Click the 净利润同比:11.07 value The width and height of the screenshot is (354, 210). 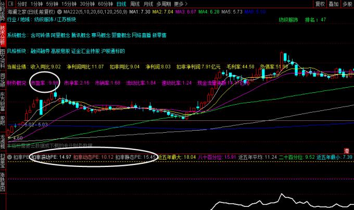(x=85, y=67)
